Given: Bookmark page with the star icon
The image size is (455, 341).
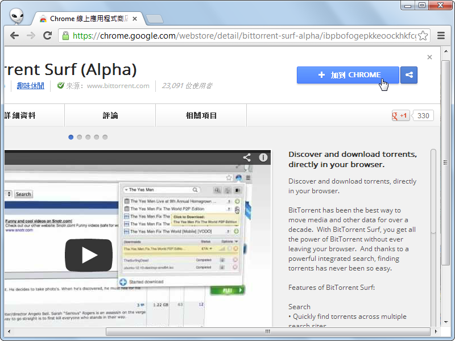Looking at the screenshot, I should click(x=423, y=36).
